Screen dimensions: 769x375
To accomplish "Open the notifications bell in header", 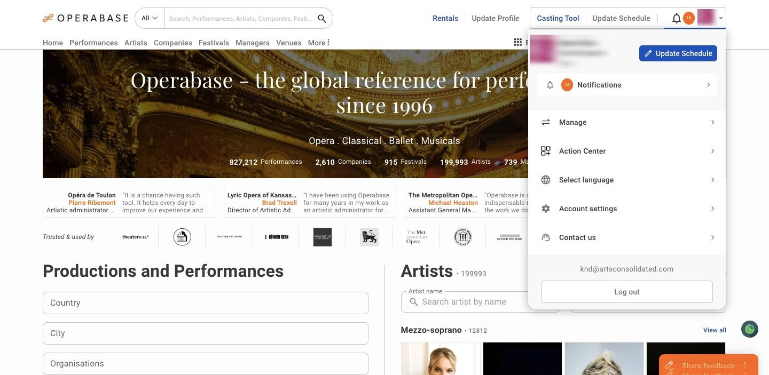I will (676, 18).
